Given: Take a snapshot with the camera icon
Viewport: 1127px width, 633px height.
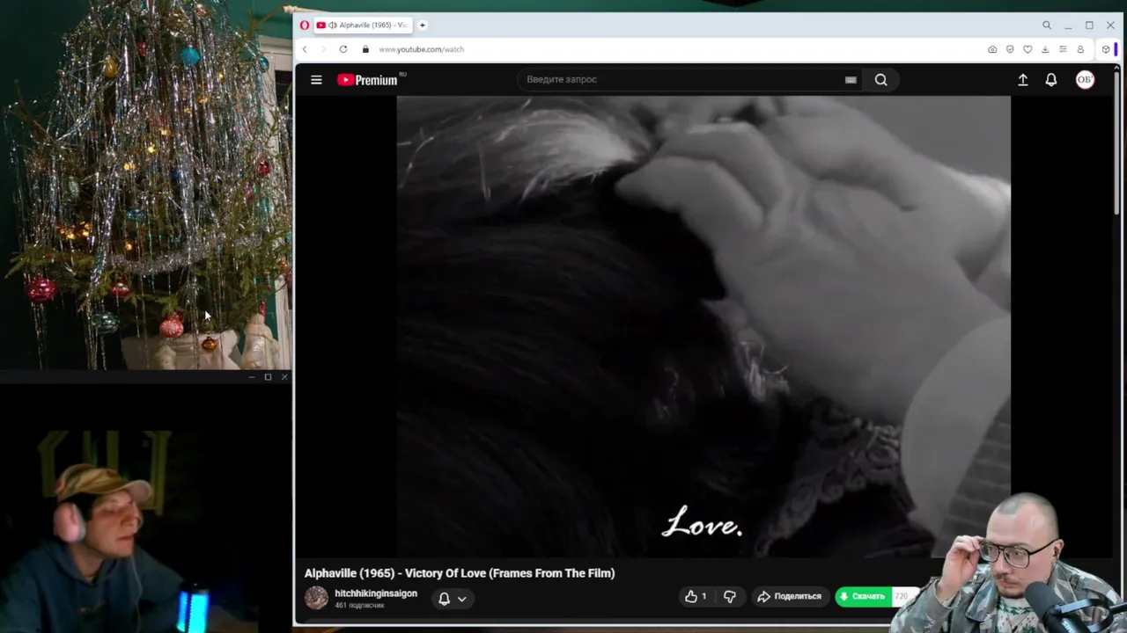Looking at the screenshot, I should click(992, 49).
